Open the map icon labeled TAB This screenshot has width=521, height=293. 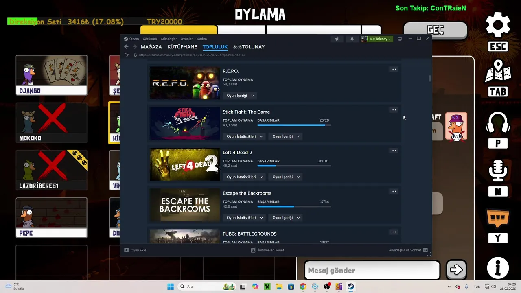[x=498, y=72]
